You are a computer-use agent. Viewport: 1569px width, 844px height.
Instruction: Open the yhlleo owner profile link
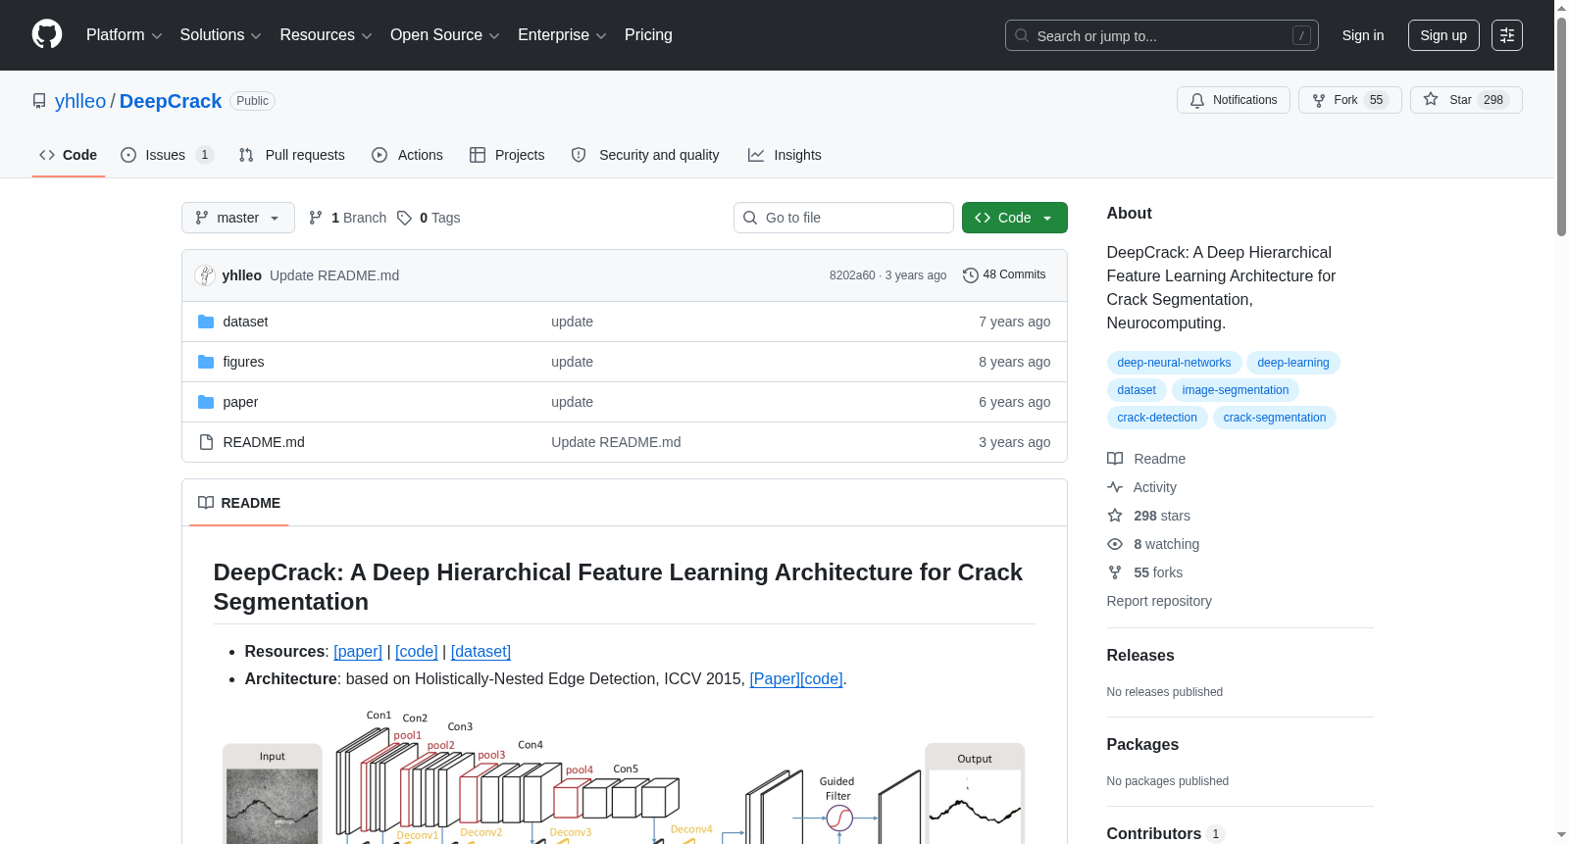(80, 101)
